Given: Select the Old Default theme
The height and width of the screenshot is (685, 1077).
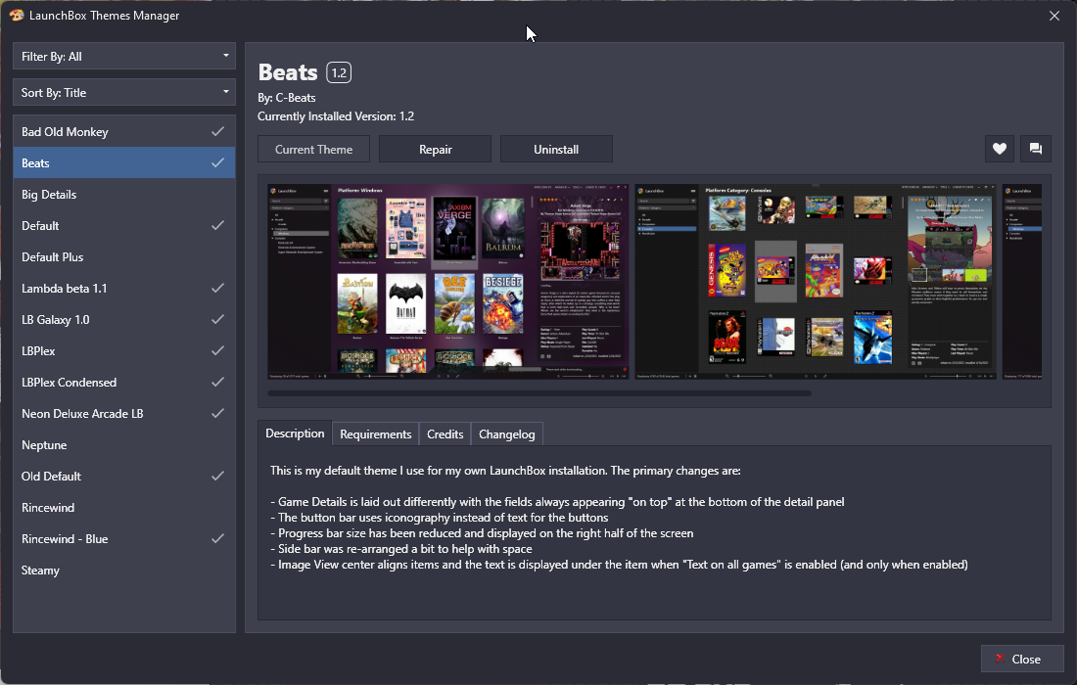Looking at the screenshot, I should coord(124,477).
